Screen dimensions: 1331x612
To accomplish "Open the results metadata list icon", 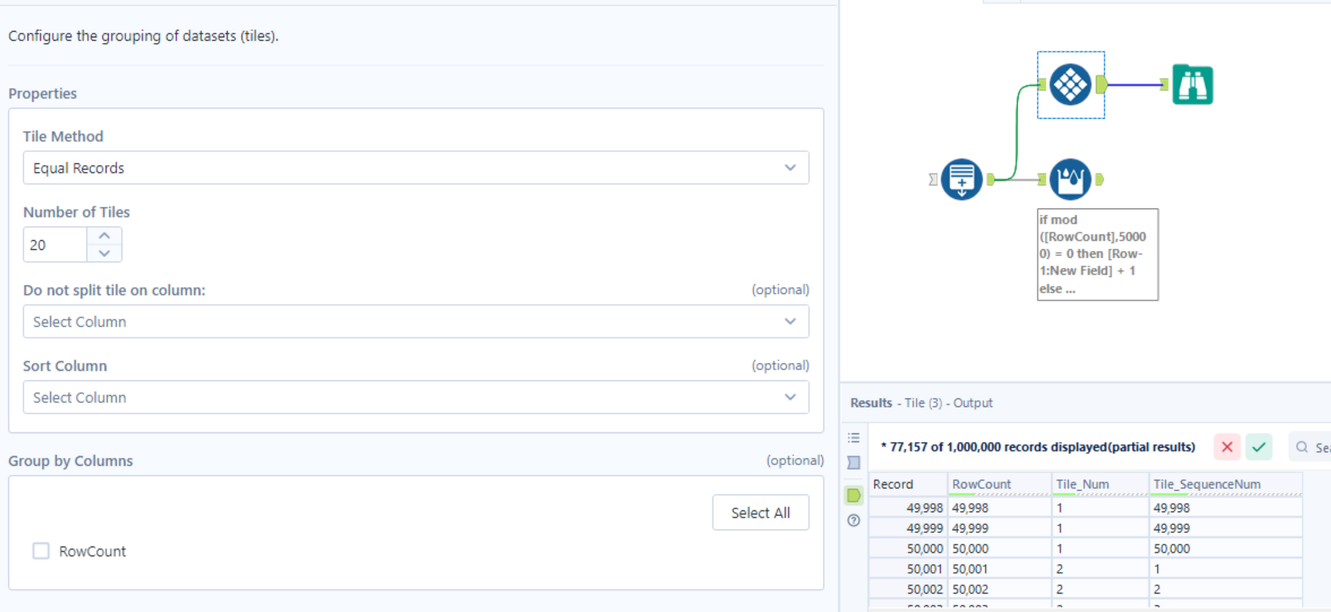I will 854,438.
